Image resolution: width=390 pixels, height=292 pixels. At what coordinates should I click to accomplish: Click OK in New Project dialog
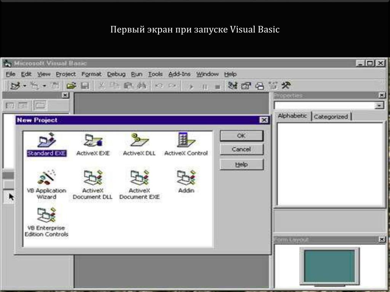click(x=241, y=136)
